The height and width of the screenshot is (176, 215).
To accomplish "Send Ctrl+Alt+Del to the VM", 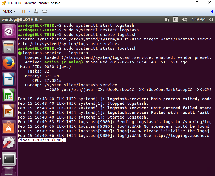I will 36,12.
